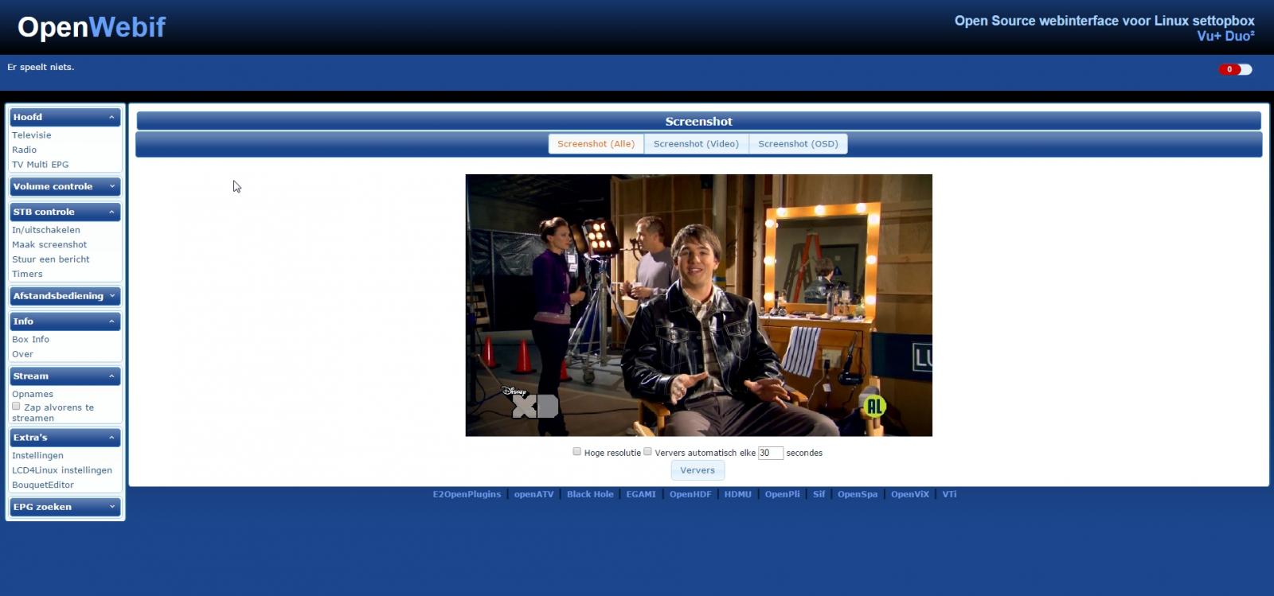This screenshot has width=1274, height=596.
Task: Click the Vu+ Duo² box name text
Action: pos(1225,36)
